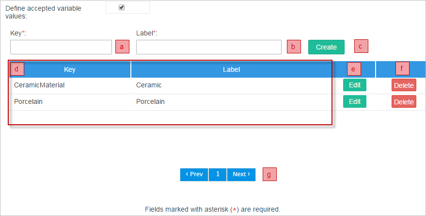
Task: Select page 1 in pagination
Action: pyautogui.click(x=218, y=174)
